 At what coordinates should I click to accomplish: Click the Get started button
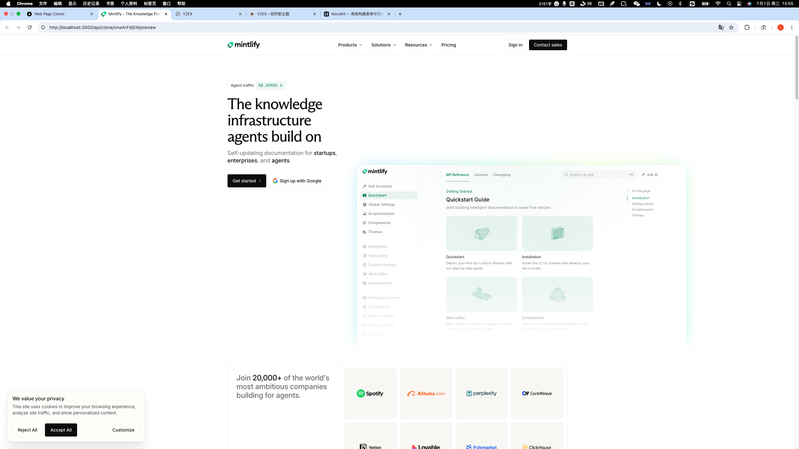(x=247, y=181)
